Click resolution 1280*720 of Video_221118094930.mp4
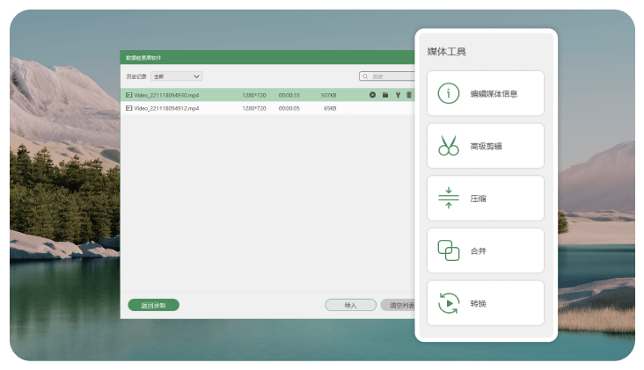The height and width of the screenshot is (370, 644). coord(254,95)
